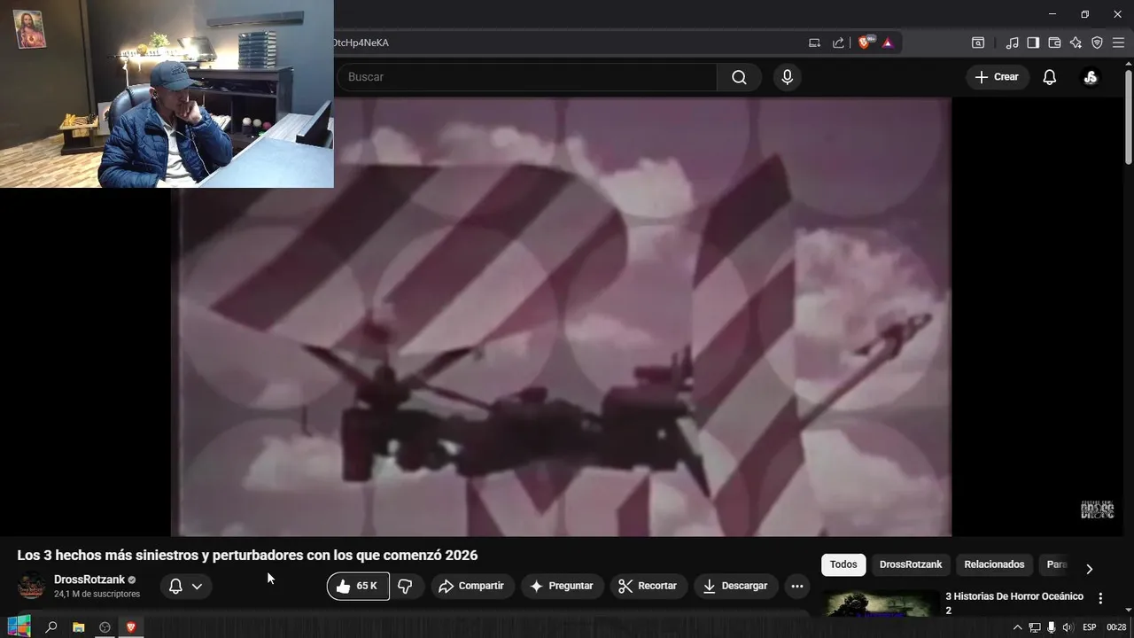Open the tray network icon
The width and height of the screenshot is (1134, 638).
click(1034, 627)
